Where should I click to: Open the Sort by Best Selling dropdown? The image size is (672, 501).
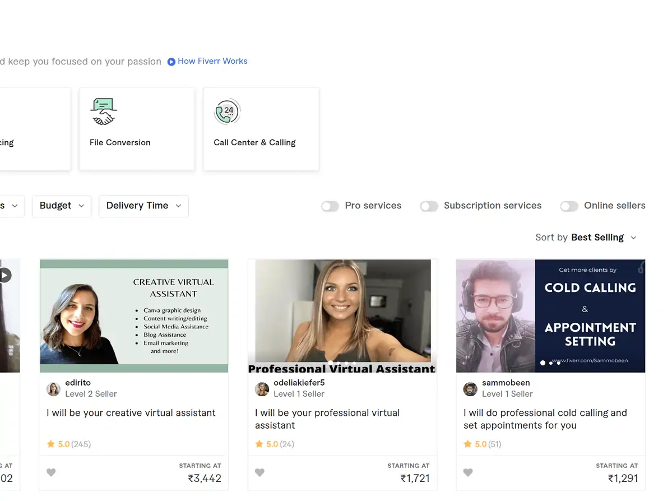pyautogui.click(x=586, y=238)
